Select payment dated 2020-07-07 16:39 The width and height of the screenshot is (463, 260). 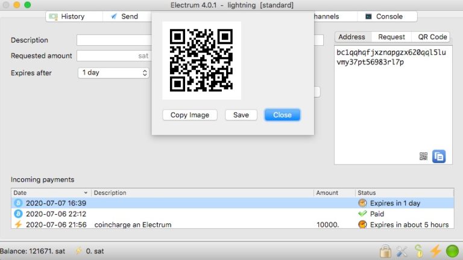click(x=232, y=203)
